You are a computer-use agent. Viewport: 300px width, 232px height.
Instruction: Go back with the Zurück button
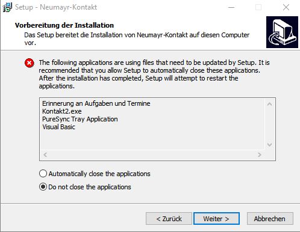click(x=169, y=219)
